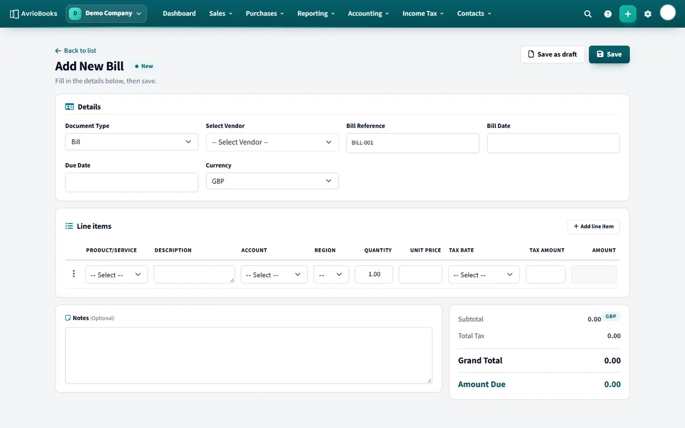This screenshot has height=428, width=685.
Task: Click the Grand Total label
Action: click(x=481, y=361)
